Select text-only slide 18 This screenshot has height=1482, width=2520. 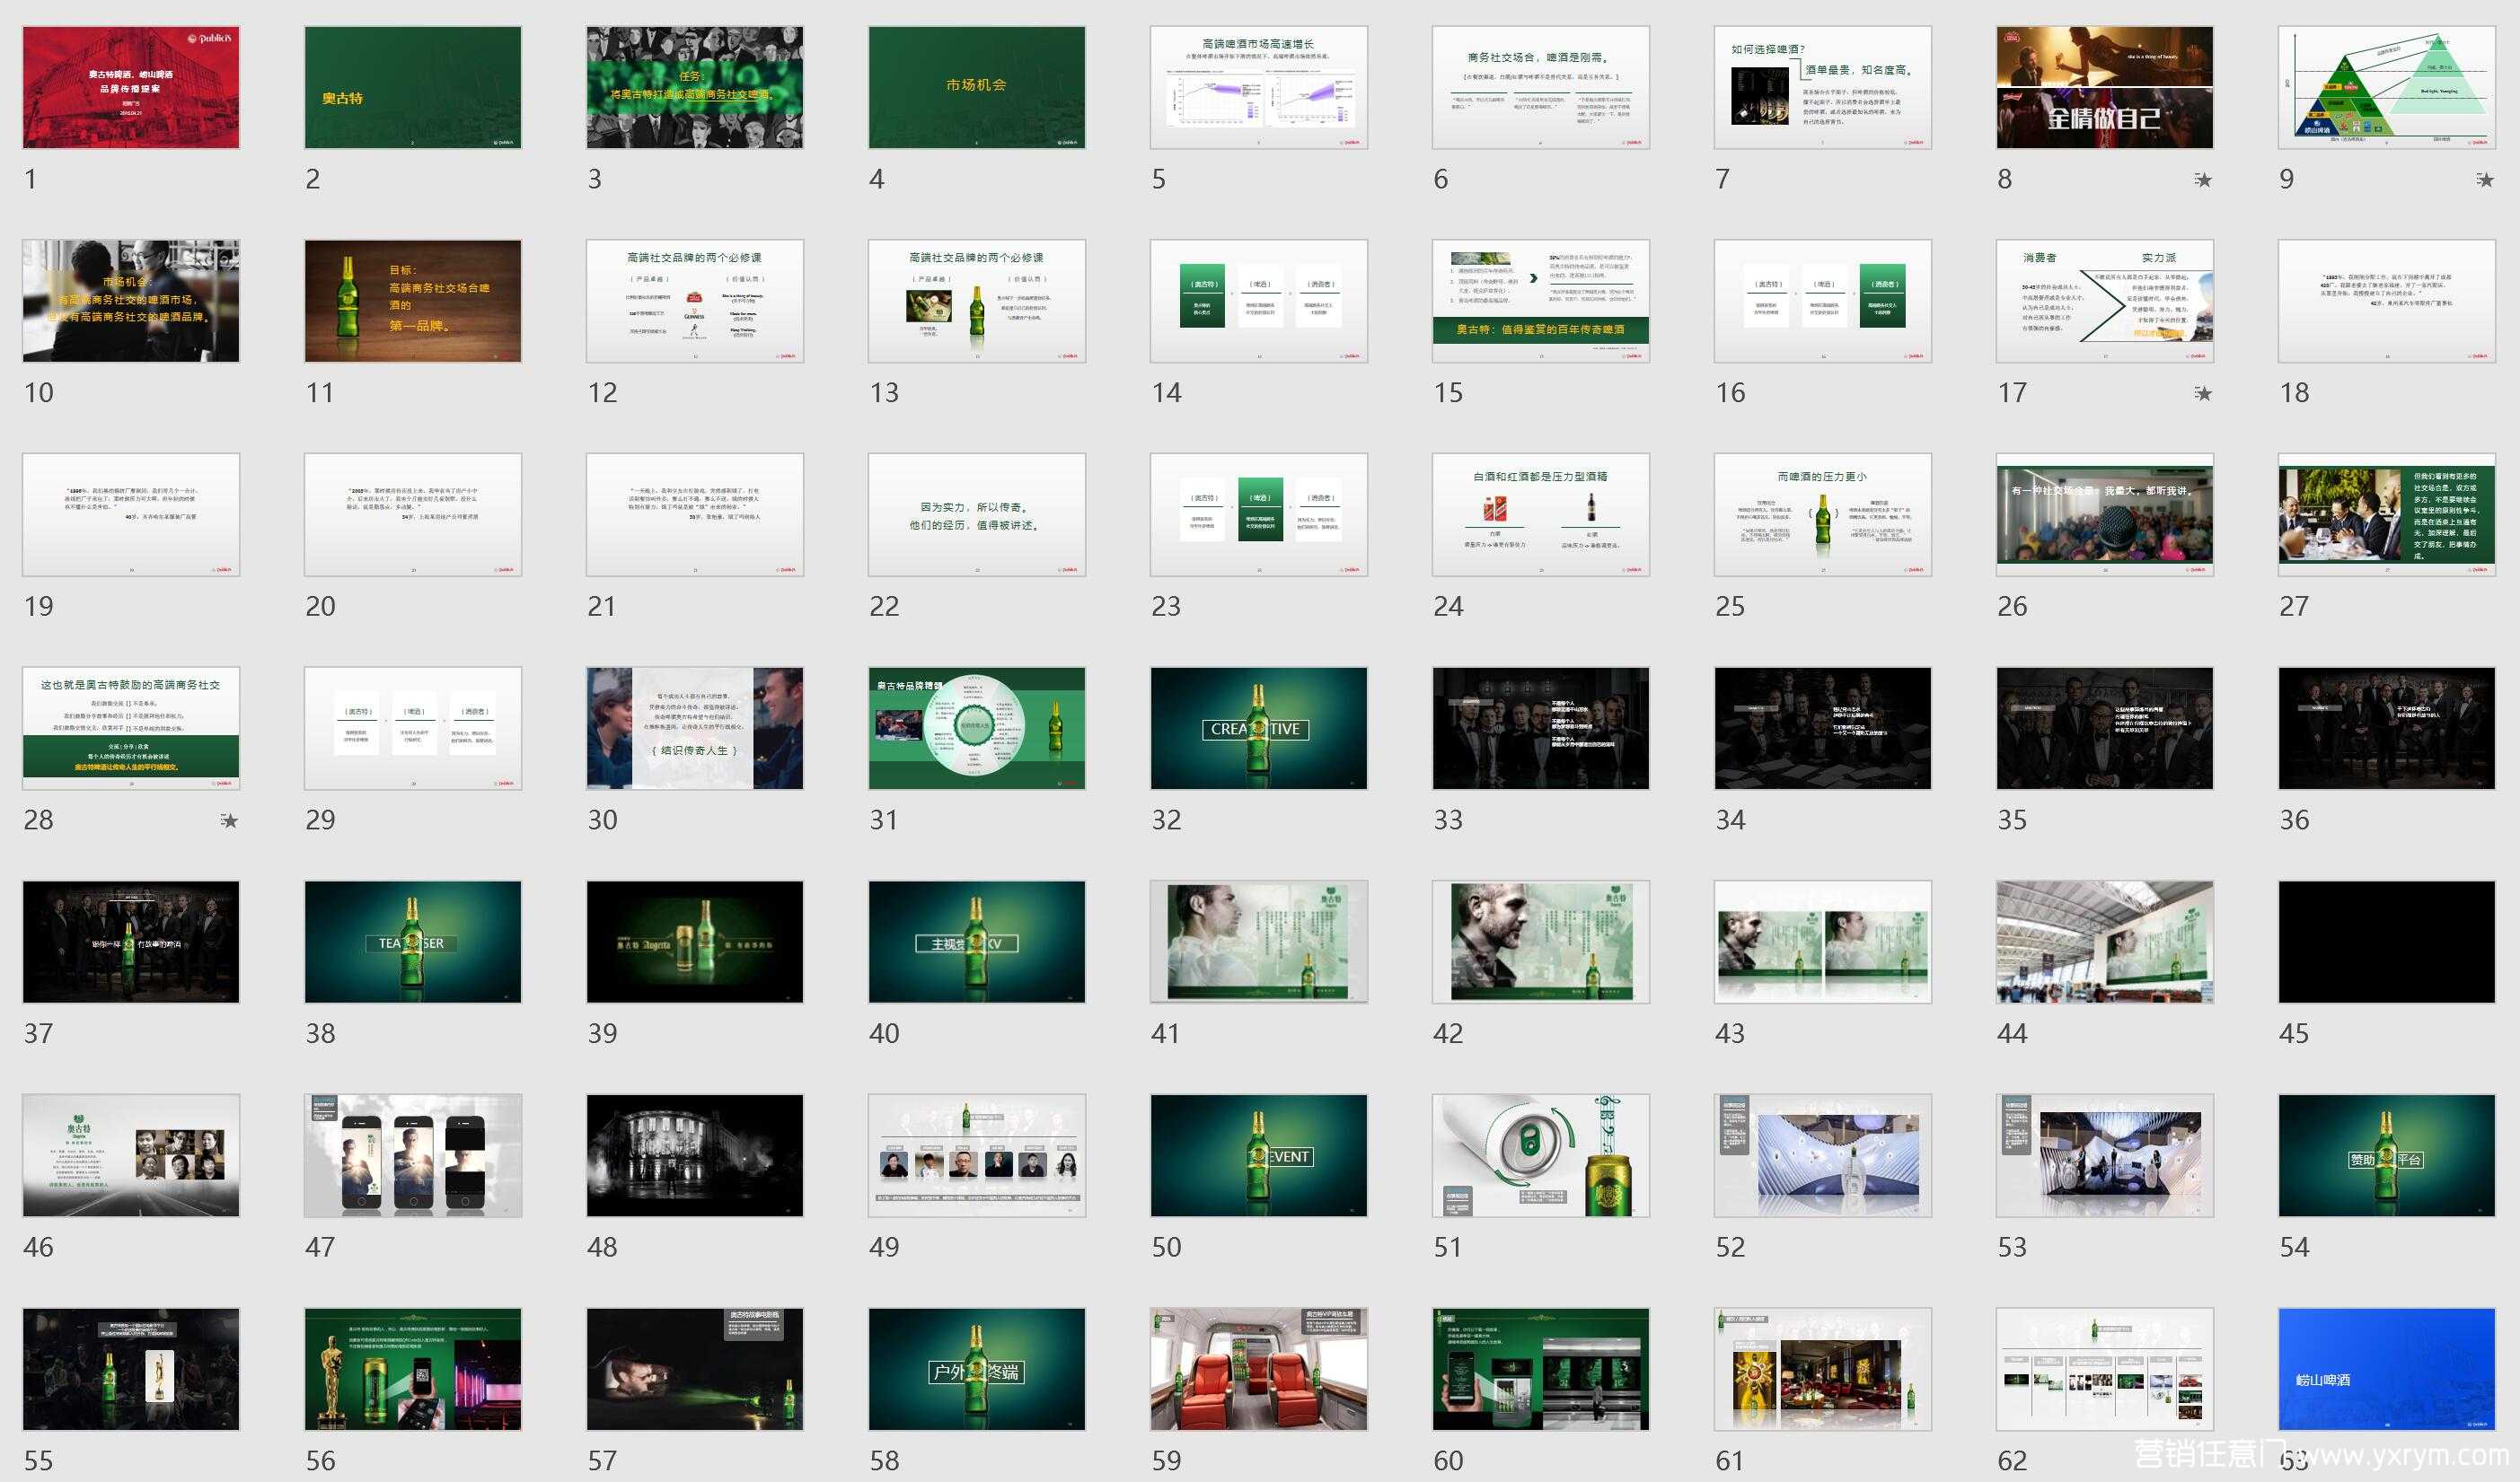click(2387, 301)
